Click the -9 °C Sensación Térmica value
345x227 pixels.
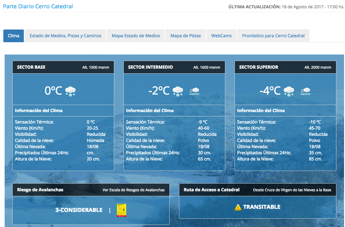(x=202, y=122)
